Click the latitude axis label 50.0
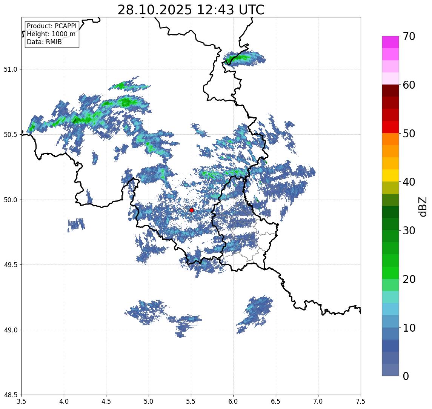 point(11,200)
